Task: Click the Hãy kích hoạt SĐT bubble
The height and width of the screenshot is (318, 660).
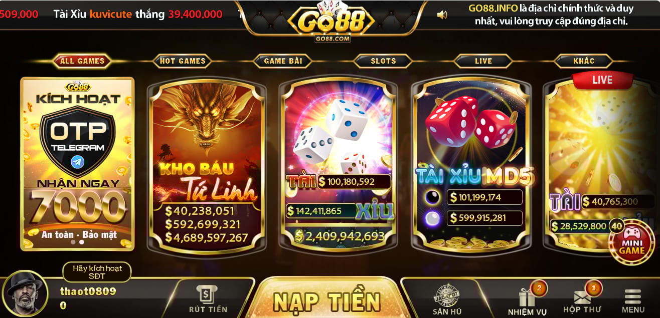Action: click(x=97, y=272)
